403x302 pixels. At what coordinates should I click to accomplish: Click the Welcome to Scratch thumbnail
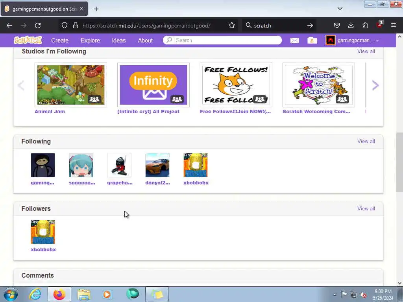point(319,85)
